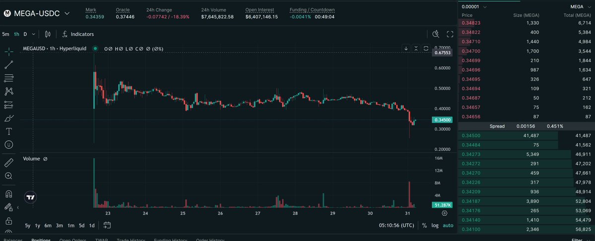Open chart settings gear on price axis

445,213
